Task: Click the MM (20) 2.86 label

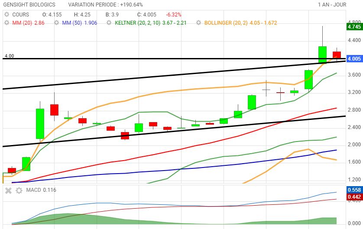Action: coord(28,23)
